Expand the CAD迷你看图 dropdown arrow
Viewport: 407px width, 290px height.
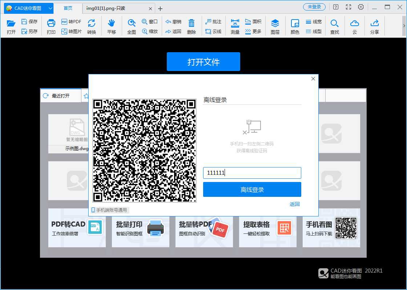tap(51, 8)
